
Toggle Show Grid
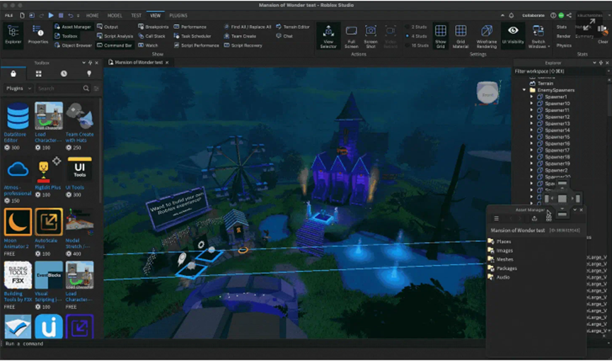441,36
